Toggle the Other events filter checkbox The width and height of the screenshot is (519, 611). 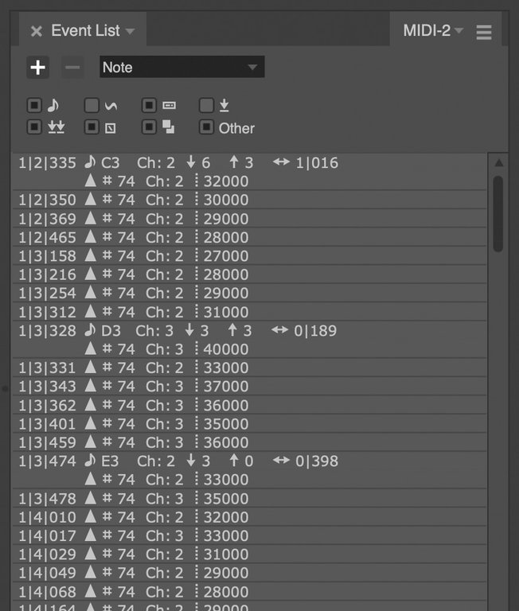tap(206, 127)
